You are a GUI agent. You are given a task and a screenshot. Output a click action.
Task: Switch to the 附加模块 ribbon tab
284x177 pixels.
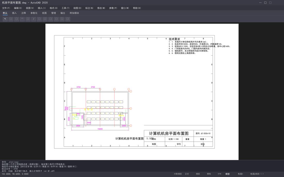click(74, 13)
